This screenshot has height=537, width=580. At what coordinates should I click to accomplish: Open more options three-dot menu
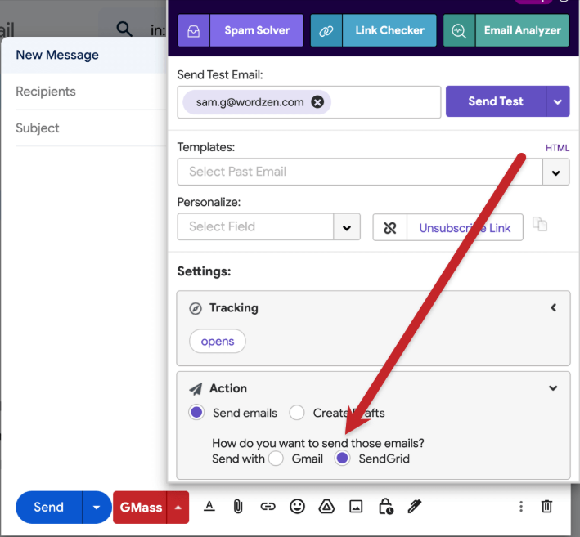[521, 507]
